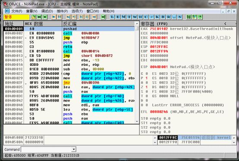Open the 帮助(H) menu

point(109,11)
